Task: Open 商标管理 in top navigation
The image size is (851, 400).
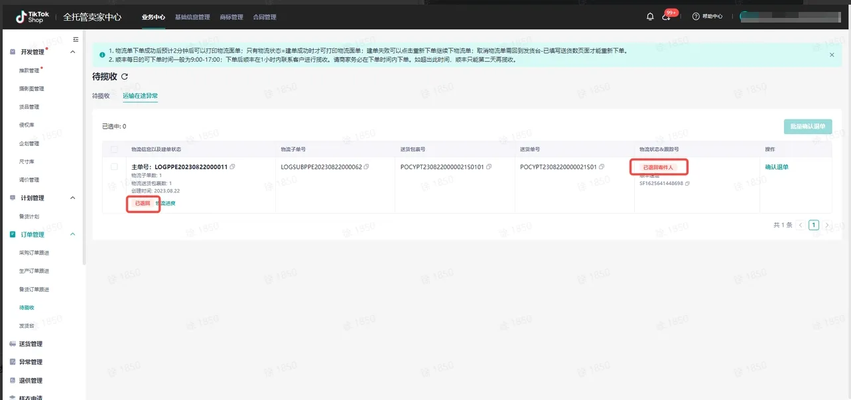Action: [x=231, y=17]
